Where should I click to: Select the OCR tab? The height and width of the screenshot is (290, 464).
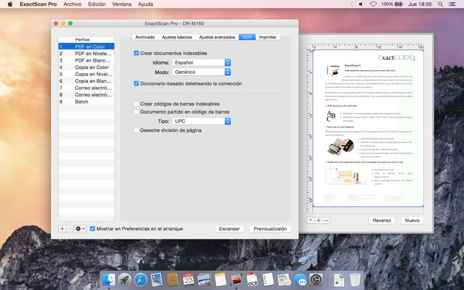click(247, 37)
